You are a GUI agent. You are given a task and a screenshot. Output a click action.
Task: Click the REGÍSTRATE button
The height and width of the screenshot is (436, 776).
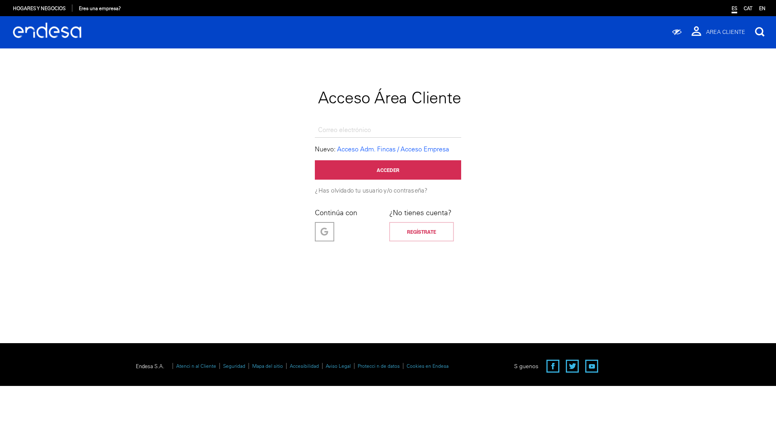[x=421, y=232]
